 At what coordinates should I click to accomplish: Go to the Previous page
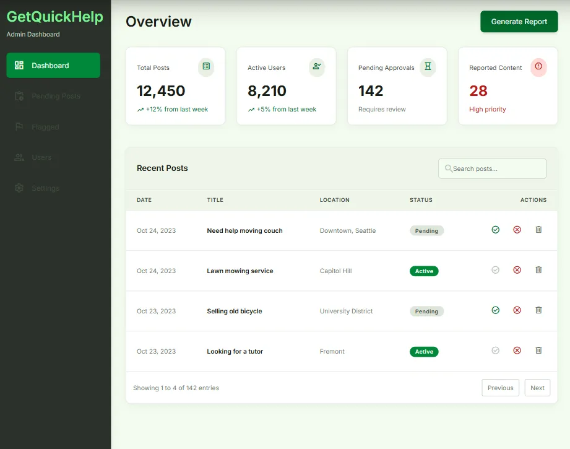click(x=500, y=388)
